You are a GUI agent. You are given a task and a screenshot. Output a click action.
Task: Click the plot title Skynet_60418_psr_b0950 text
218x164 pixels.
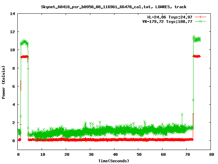[x=113, y=7]
